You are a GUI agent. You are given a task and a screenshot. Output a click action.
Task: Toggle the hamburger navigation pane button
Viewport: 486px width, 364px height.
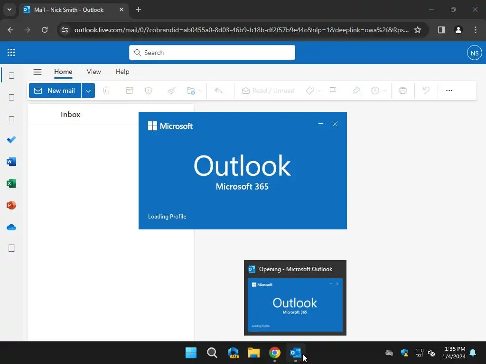coord(37,72)
